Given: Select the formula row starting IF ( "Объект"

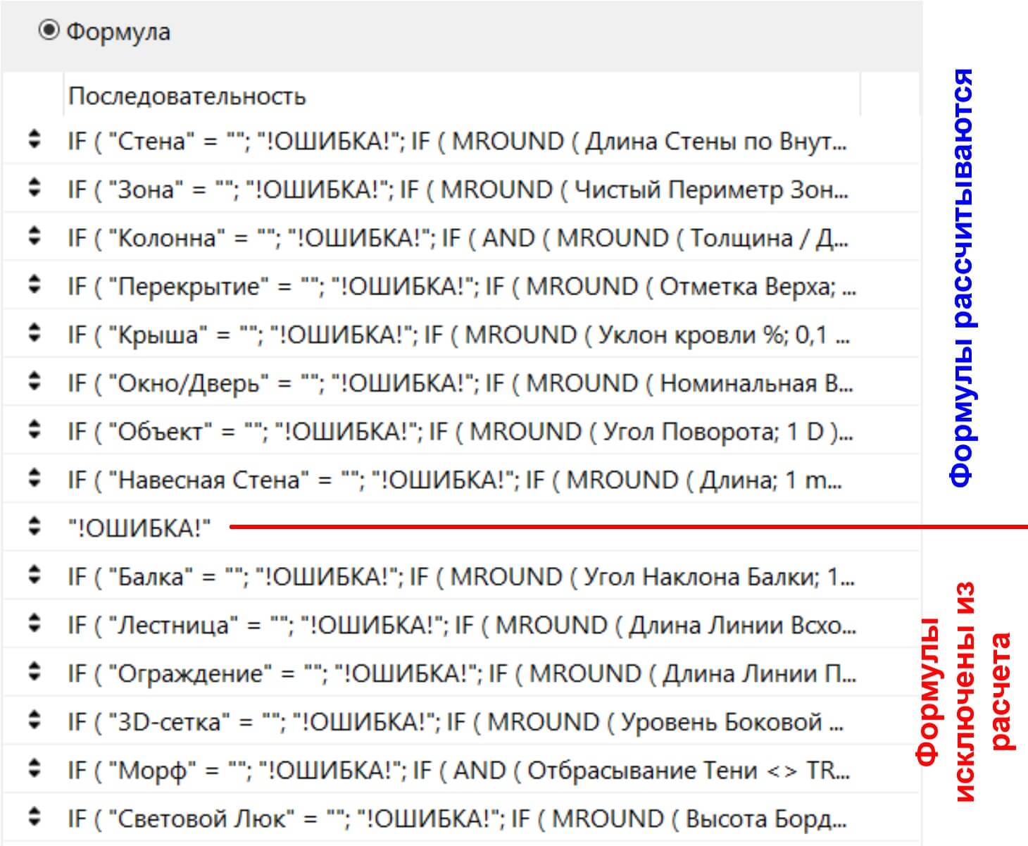Looking at the screenshot, I should 461,430.
